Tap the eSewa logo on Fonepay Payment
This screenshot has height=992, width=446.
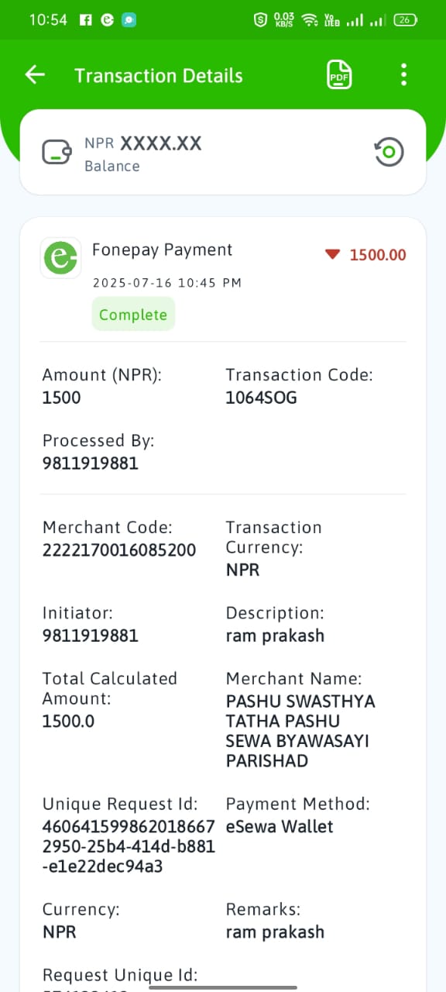pyautogui.click(x=60, y=258)
